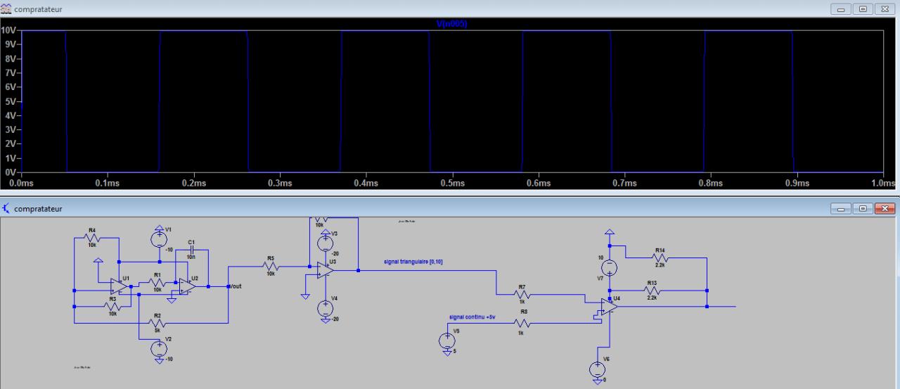Viewport: 900px width, 389px height.
Task: Click the 2.2k value under R13
Action: 652,298
